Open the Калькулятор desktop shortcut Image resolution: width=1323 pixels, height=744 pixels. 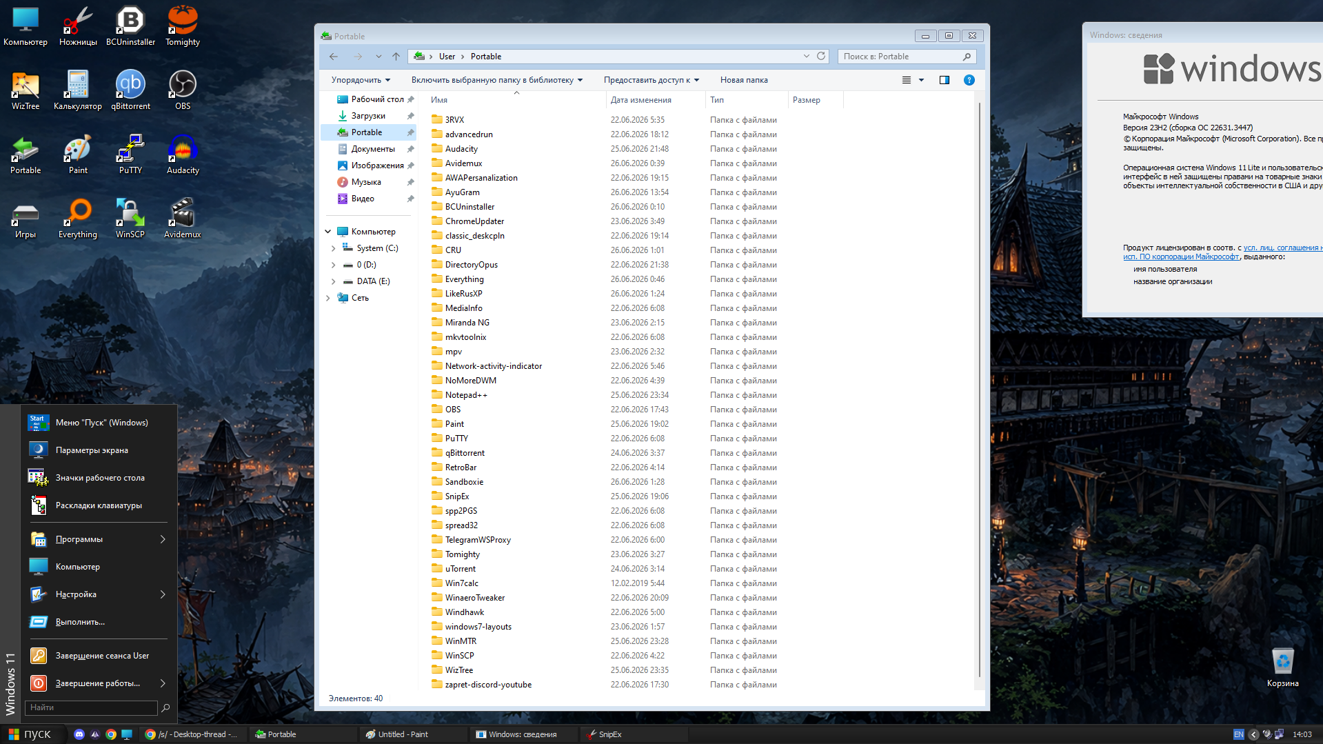coord(78,90)
